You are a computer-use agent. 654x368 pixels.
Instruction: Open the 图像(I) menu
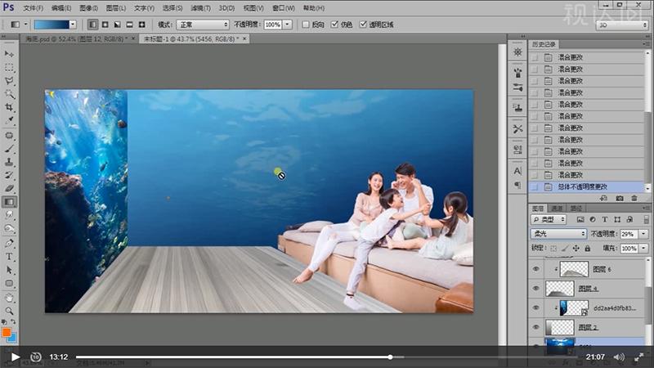[x=88, y=8]
